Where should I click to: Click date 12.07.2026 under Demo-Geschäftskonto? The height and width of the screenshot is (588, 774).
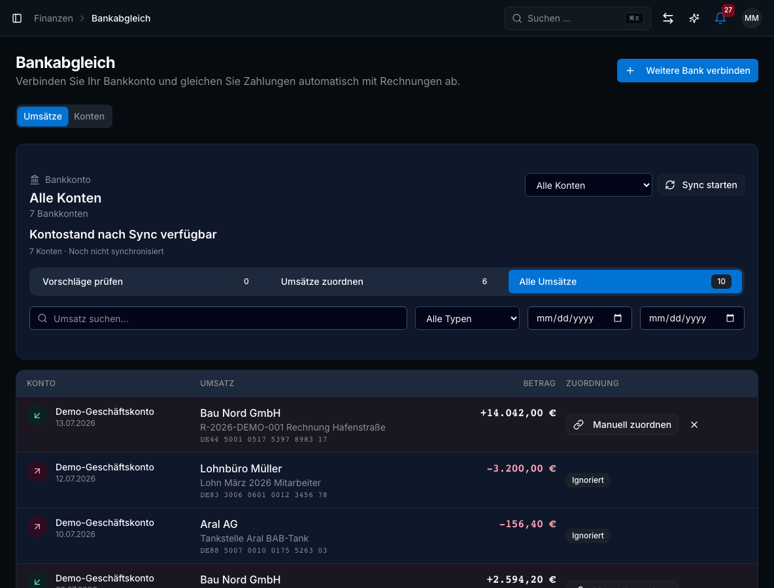pos(75,478)
